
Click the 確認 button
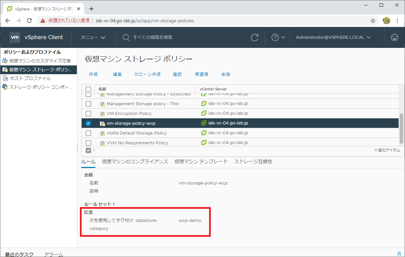(x=177, y=74)
